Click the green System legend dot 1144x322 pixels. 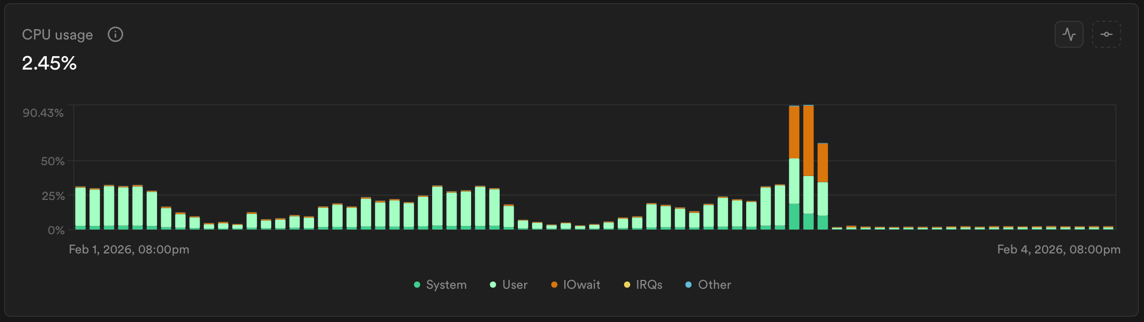pyautogui.click(x=417, y=285)
